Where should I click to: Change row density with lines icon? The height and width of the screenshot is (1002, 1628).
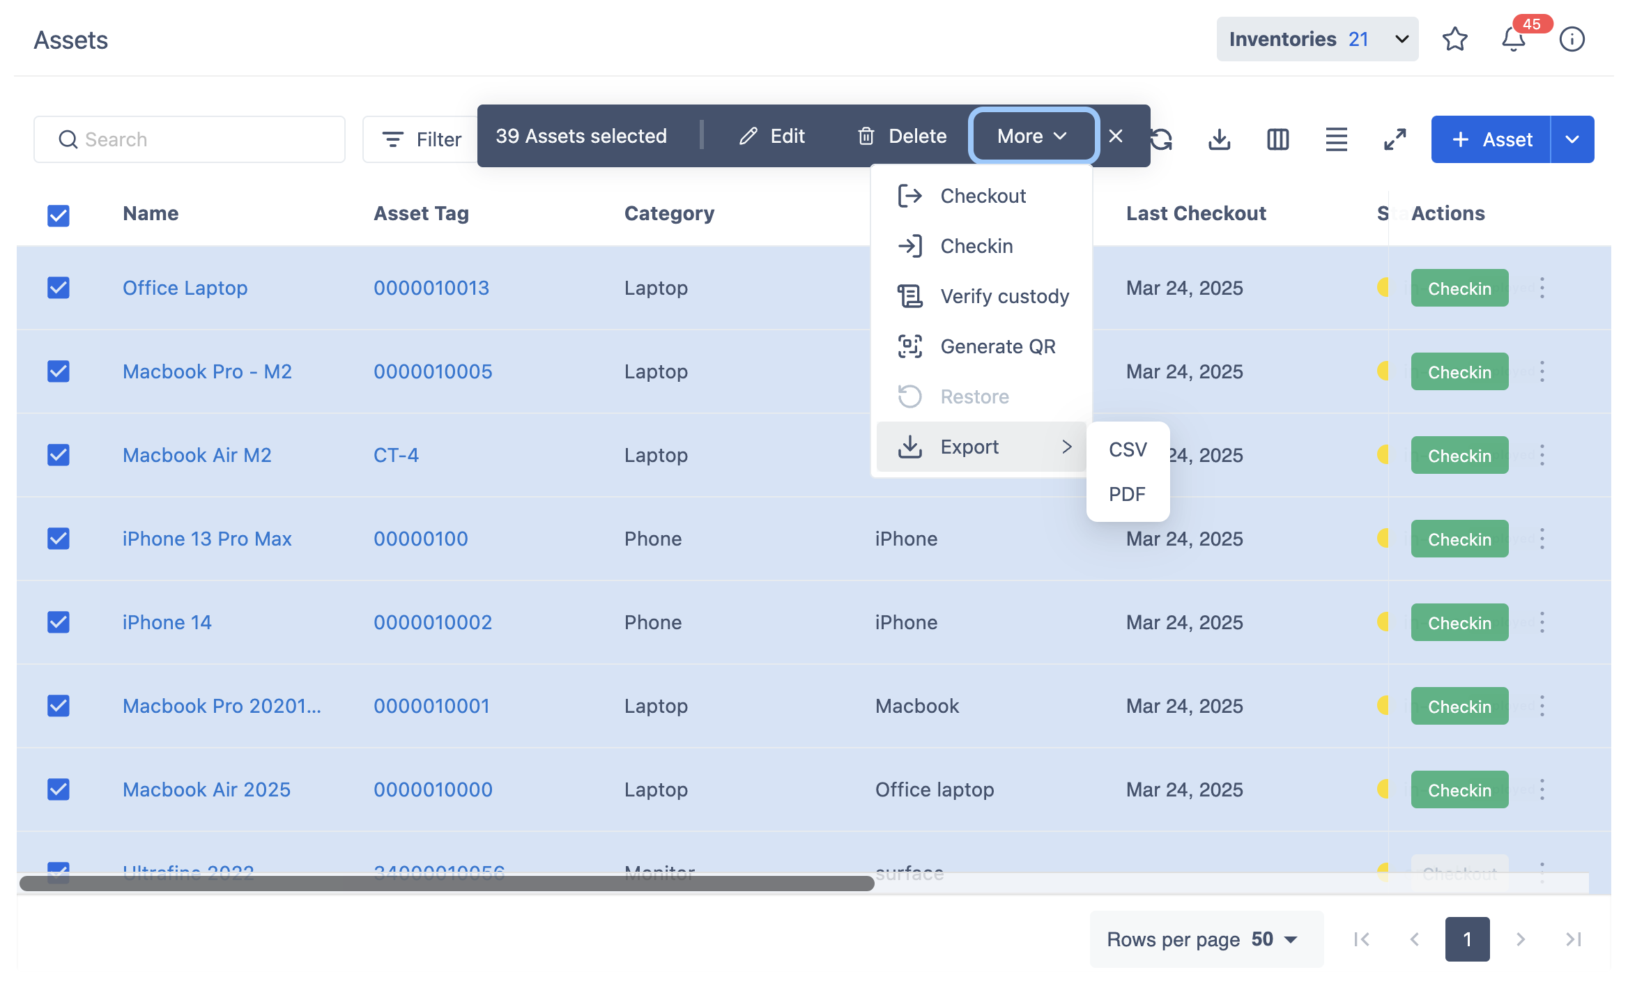click(x=1336, y=139)
